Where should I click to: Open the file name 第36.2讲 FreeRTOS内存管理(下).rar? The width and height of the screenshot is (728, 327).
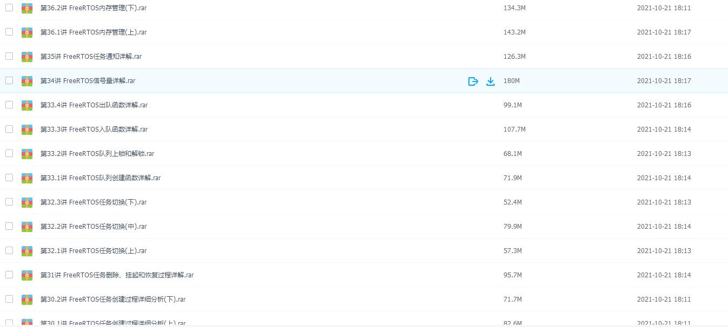94,8
